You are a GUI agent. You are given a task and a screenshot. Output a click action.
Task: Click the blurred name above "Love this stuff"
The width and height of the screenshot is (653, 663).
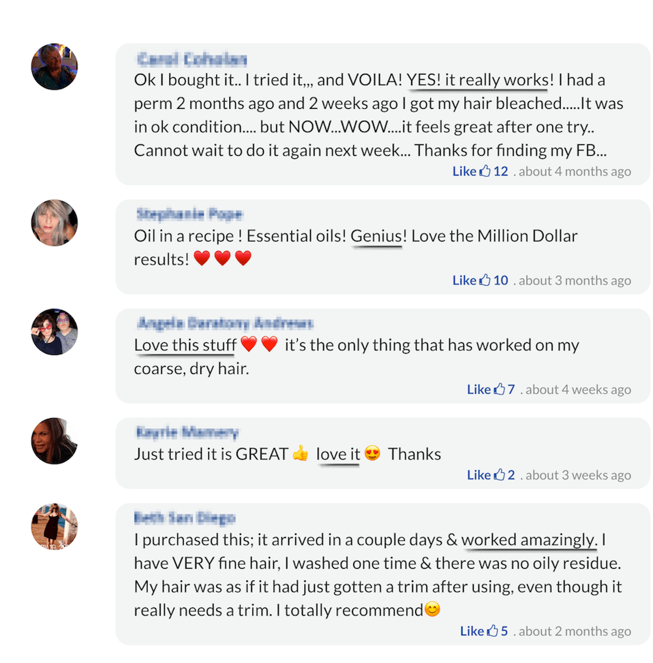(x=224, y=323)
